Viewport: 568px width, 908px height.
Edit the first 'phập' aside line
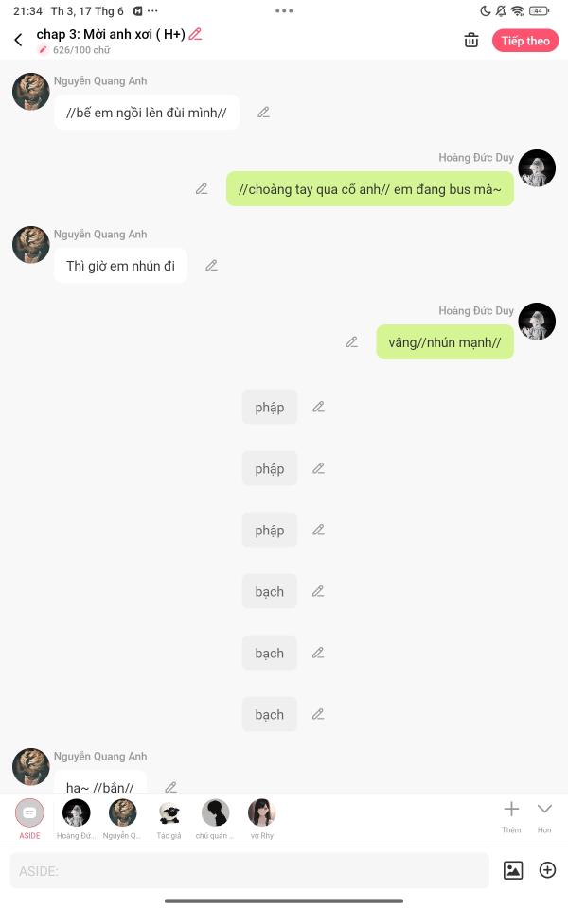[x=318, y=407]
